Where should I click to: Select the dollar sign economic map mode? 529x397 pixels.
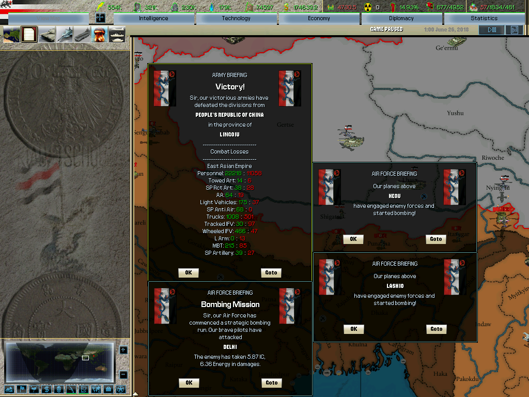(x=46, y=389)
